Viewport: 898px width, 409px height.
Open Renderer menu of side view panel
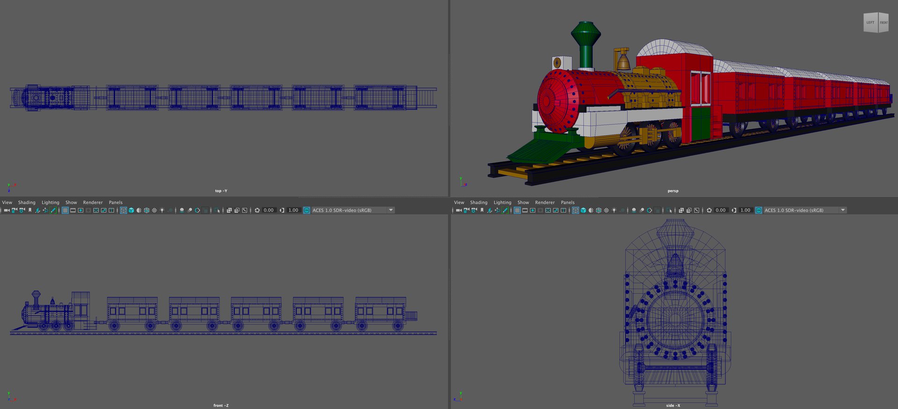545,203
